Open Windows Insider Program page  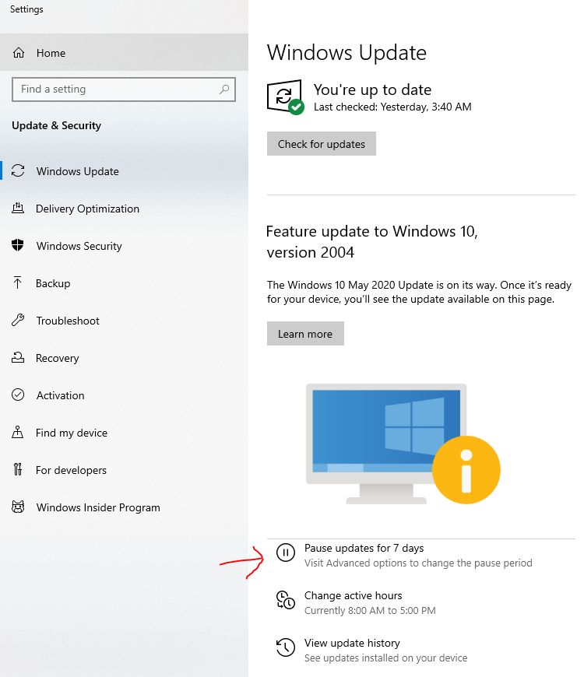click(x=98, y=507)
